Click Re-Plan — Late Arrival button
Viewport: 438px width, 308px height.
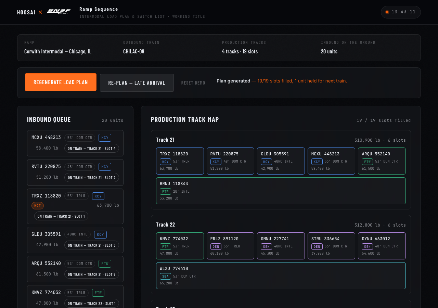(137, 83)
